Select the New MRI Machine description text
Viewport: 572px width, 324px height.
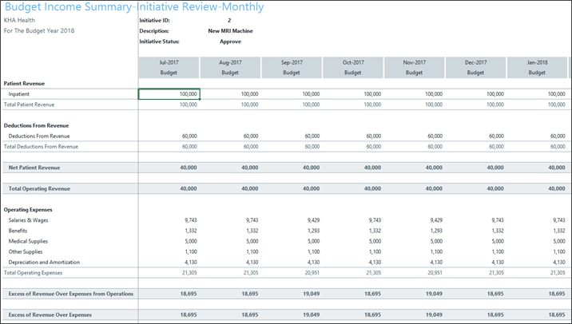point(230,31)
